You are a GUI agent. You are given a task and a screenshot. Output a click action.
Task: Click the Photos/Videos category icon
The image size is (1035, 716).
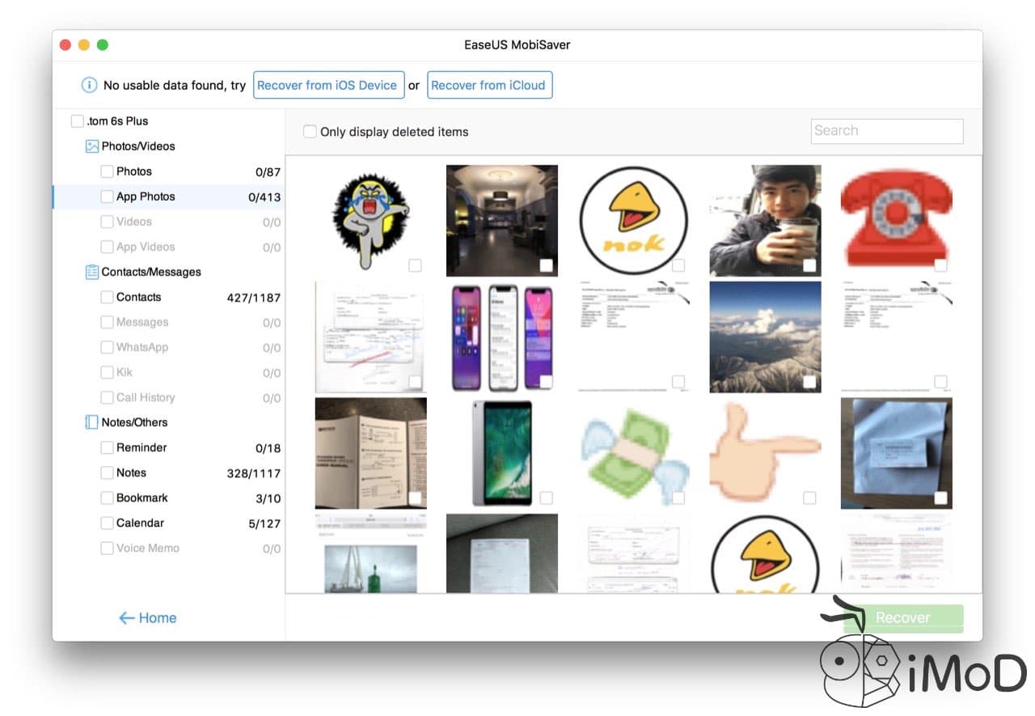[91, 146]
